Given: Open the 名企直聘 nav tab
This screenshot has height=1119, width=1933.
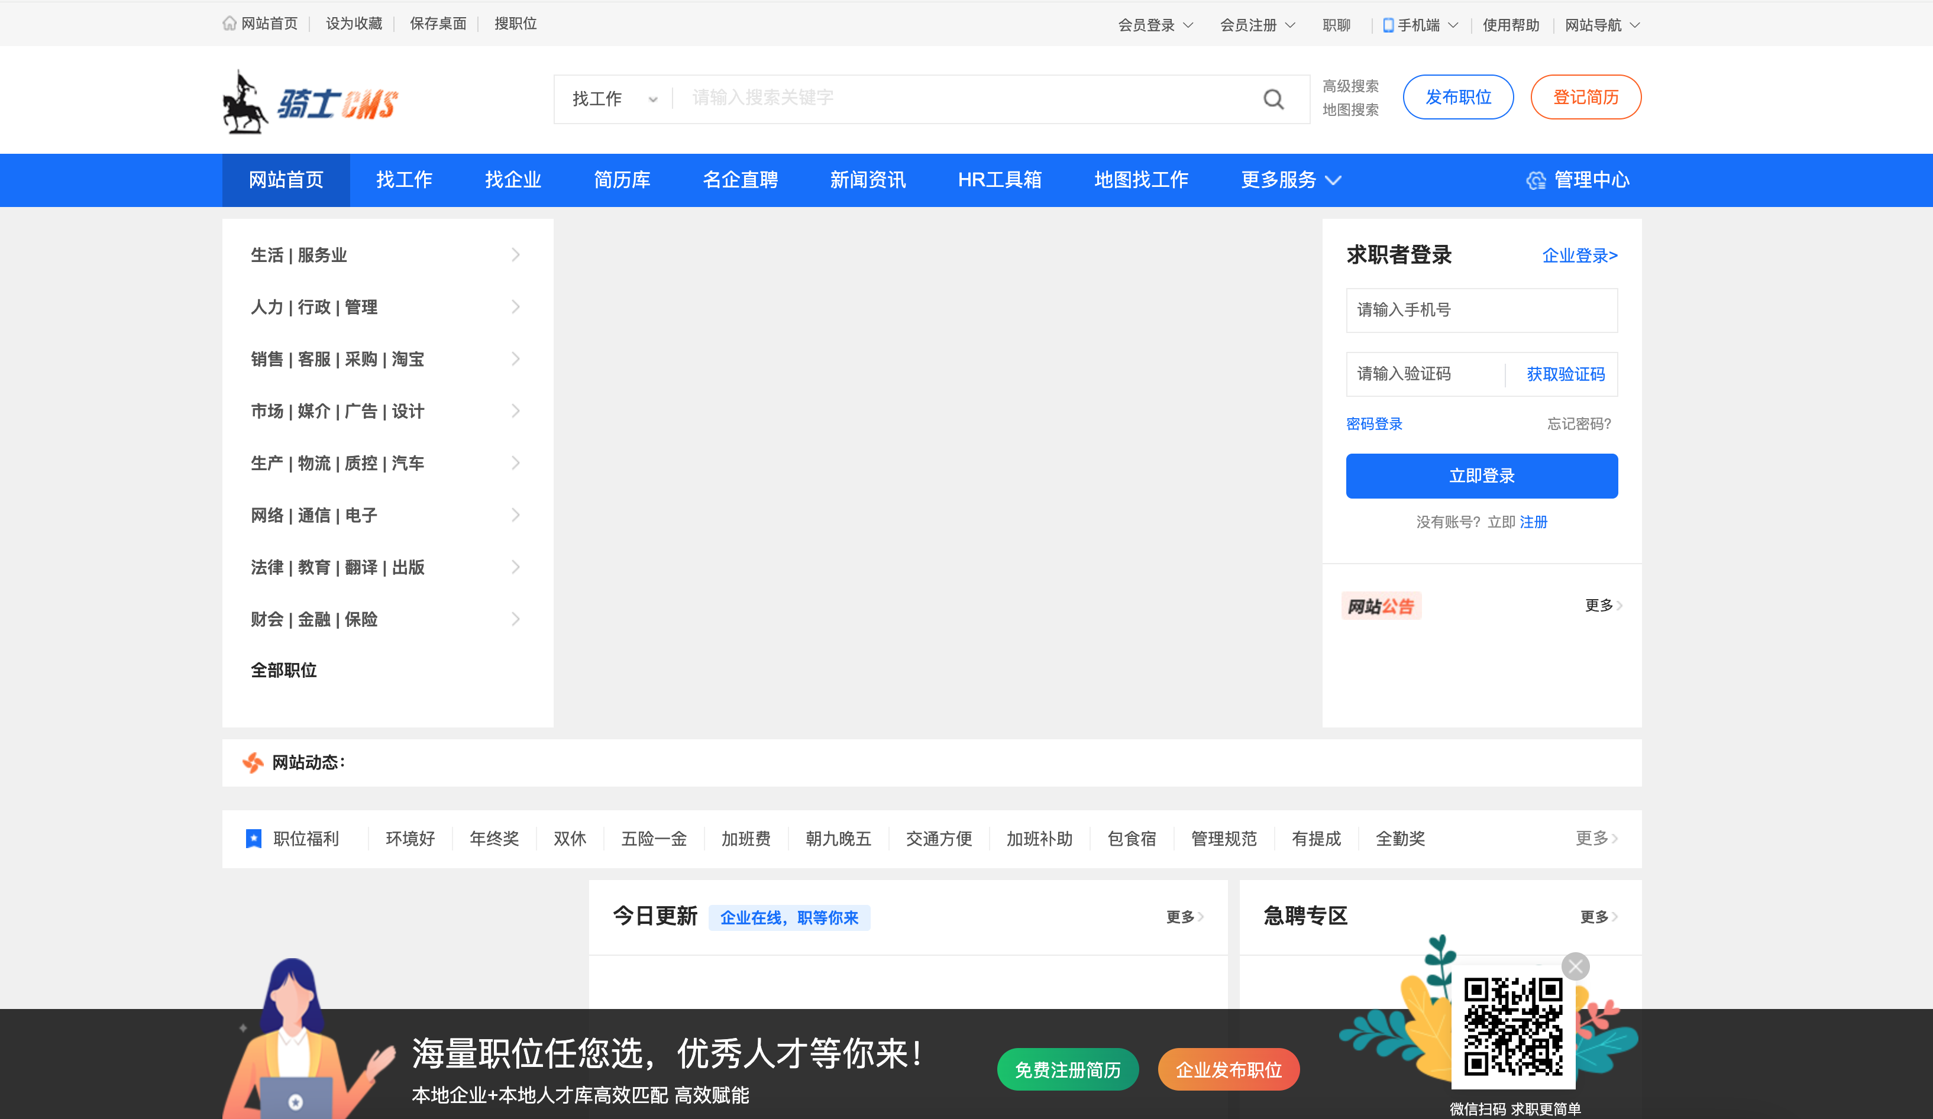Looking at the screenshot, I should 740,180.
